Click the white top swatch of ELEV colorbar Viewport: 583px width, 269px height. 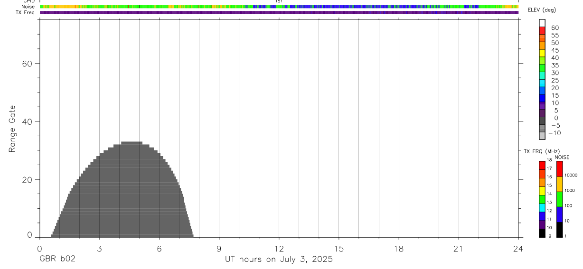point(542,23)
